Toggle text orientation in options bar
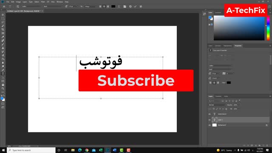Image resolution: width=272 pixels, height=153 pixels. [x=18, y=6]
